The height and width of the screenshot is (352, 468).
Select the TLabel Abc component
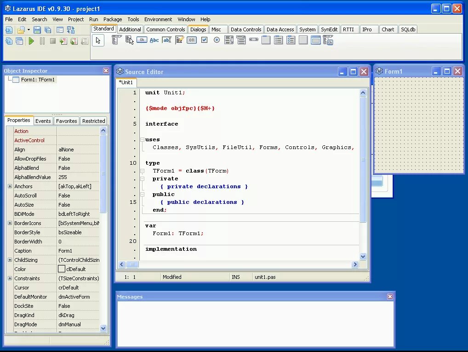pyautogui.click(x=154, y=40)
